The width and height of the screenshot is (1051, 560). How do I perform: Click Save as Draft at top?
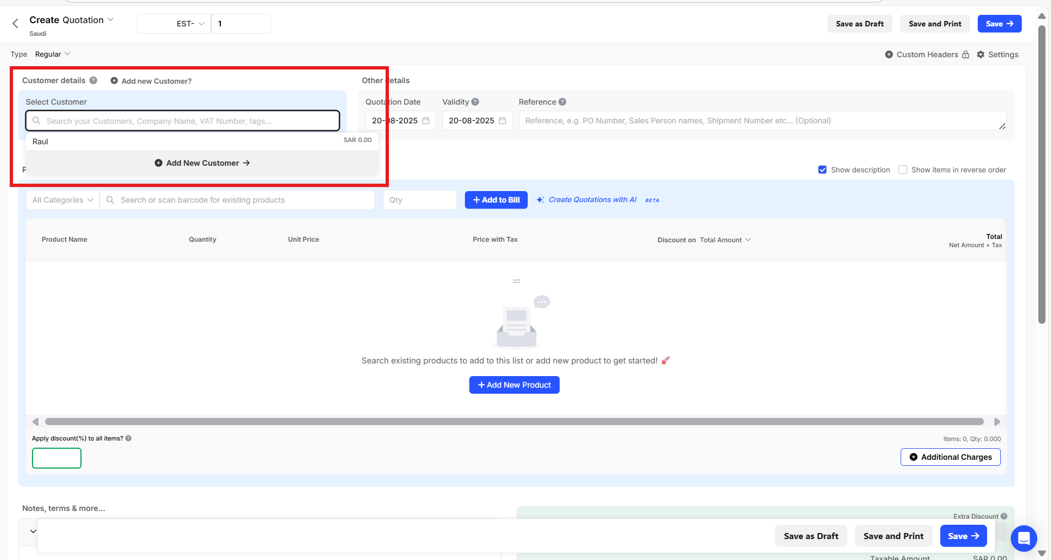click(x=860, y=24)
